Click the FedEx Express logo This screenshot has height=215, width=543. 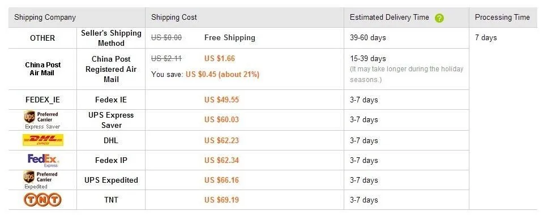click(43, 160)
